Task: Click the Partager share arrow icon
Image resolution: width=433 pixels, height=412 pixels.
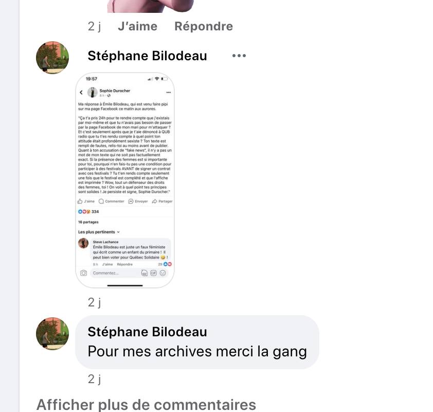Action: (155, 201)
